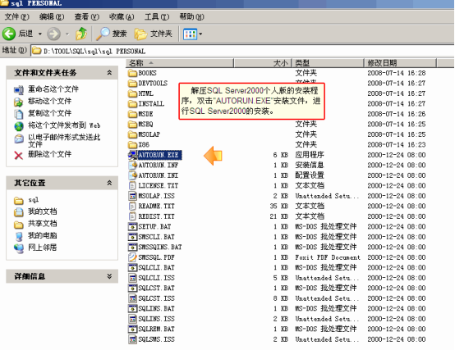Open the Search (搜索) tool

(x=111, y=34)
